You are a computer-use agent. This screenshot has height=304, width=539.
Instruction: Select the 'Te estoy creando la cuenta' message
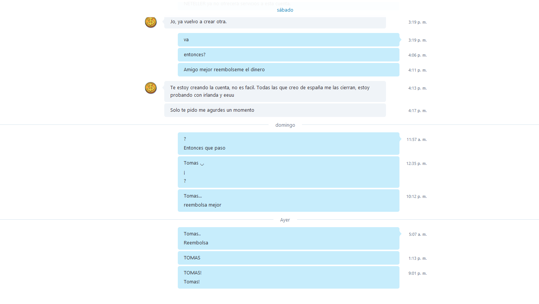pos(275,91)
